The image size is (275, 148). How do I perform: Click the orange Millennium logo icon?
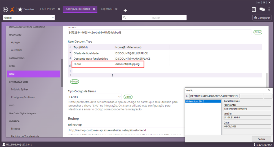click(12, 10)
